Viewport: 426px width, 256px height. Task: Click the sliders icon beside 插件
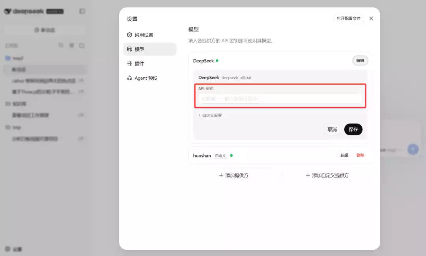pyautogui.click(x=130, y=64)
